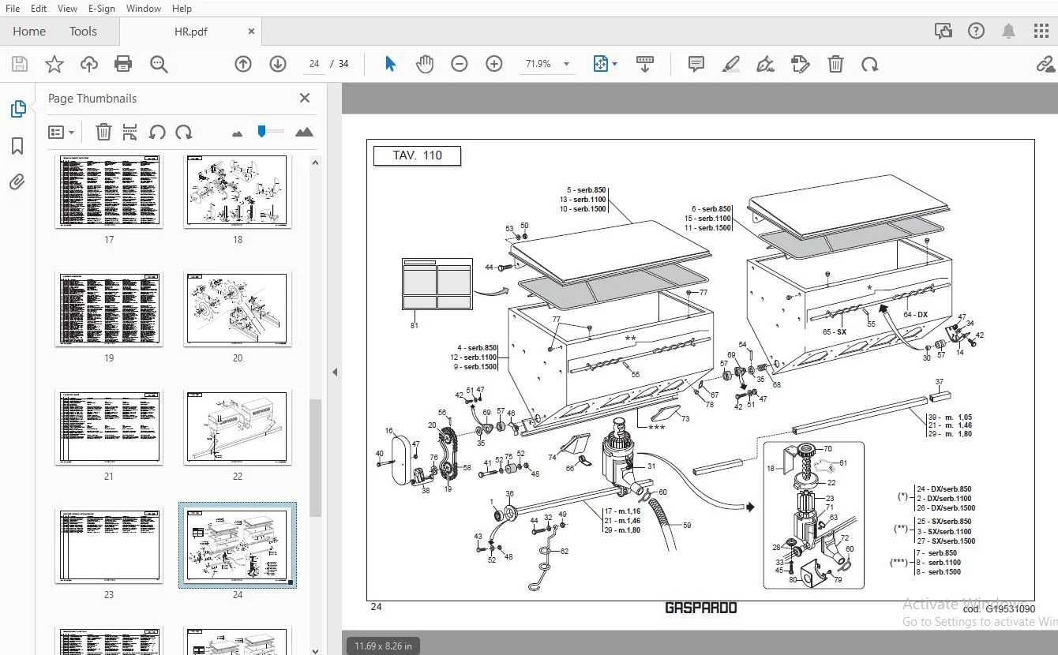
Task: Open Page Thumbnails sidebar icon
Action: [18, 109]
